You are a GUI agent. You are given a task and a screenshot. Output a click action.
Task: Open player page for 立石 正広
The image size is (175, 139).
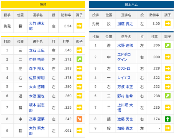click(37, 50)
